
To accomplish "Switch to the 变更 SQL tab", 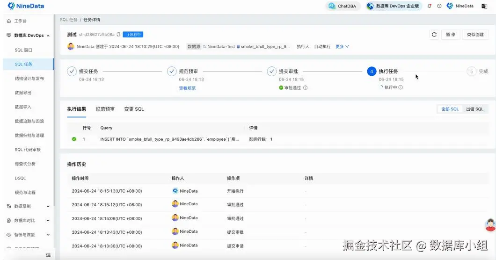I will [x=134, y=109].
